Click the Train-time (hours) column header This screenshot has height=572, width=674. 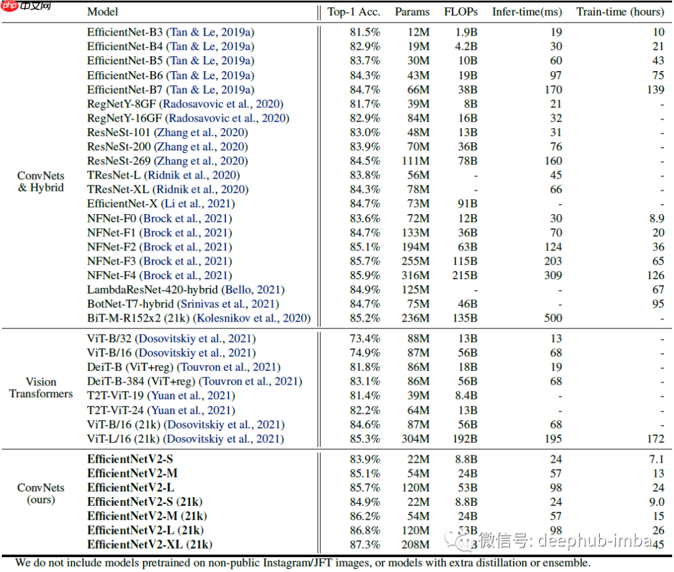(620, 12)
